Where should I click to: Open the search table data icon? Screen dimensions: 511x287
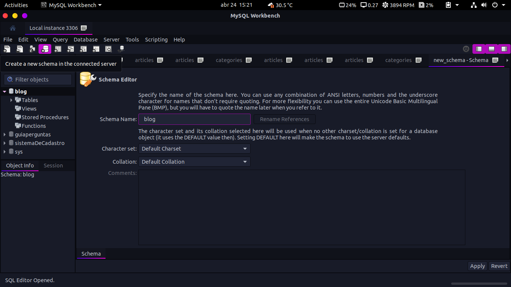(x=108, y=49)
